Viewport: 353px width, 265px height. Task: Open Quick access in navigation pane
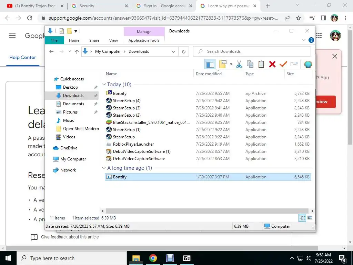[72, 79]
